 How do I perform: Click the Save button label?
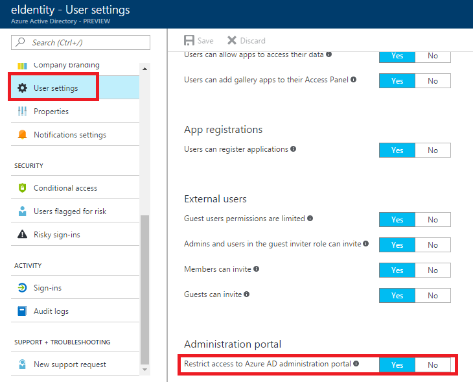tap(205, 40)
